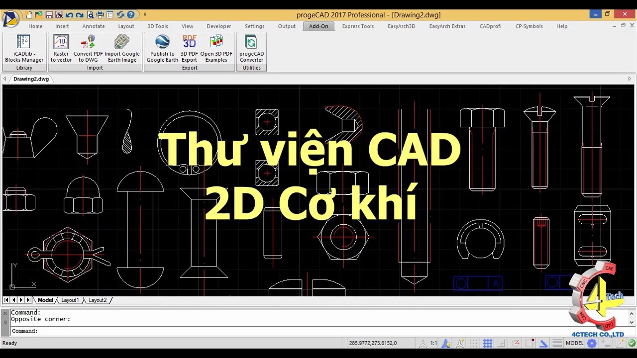Switch to the Annotate ribbon tab
637x358 pixels.
pos(94,26)
